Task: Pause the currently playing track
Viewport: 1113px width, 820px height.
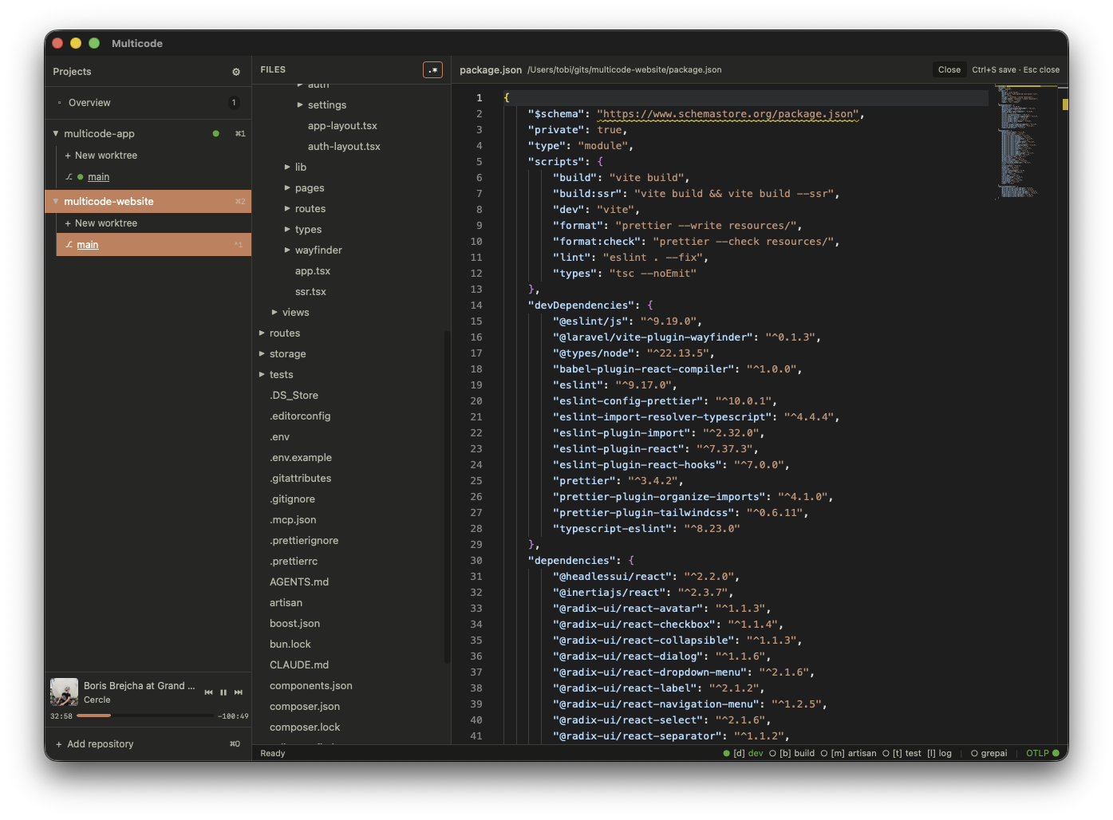Action: [x=223, y=692]
